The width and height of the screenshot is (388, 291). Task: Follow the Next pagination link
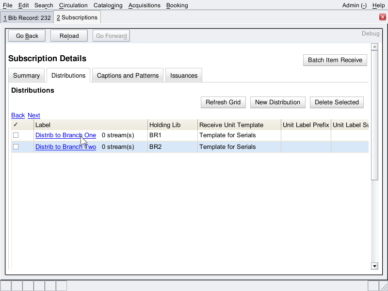[34, 115]
